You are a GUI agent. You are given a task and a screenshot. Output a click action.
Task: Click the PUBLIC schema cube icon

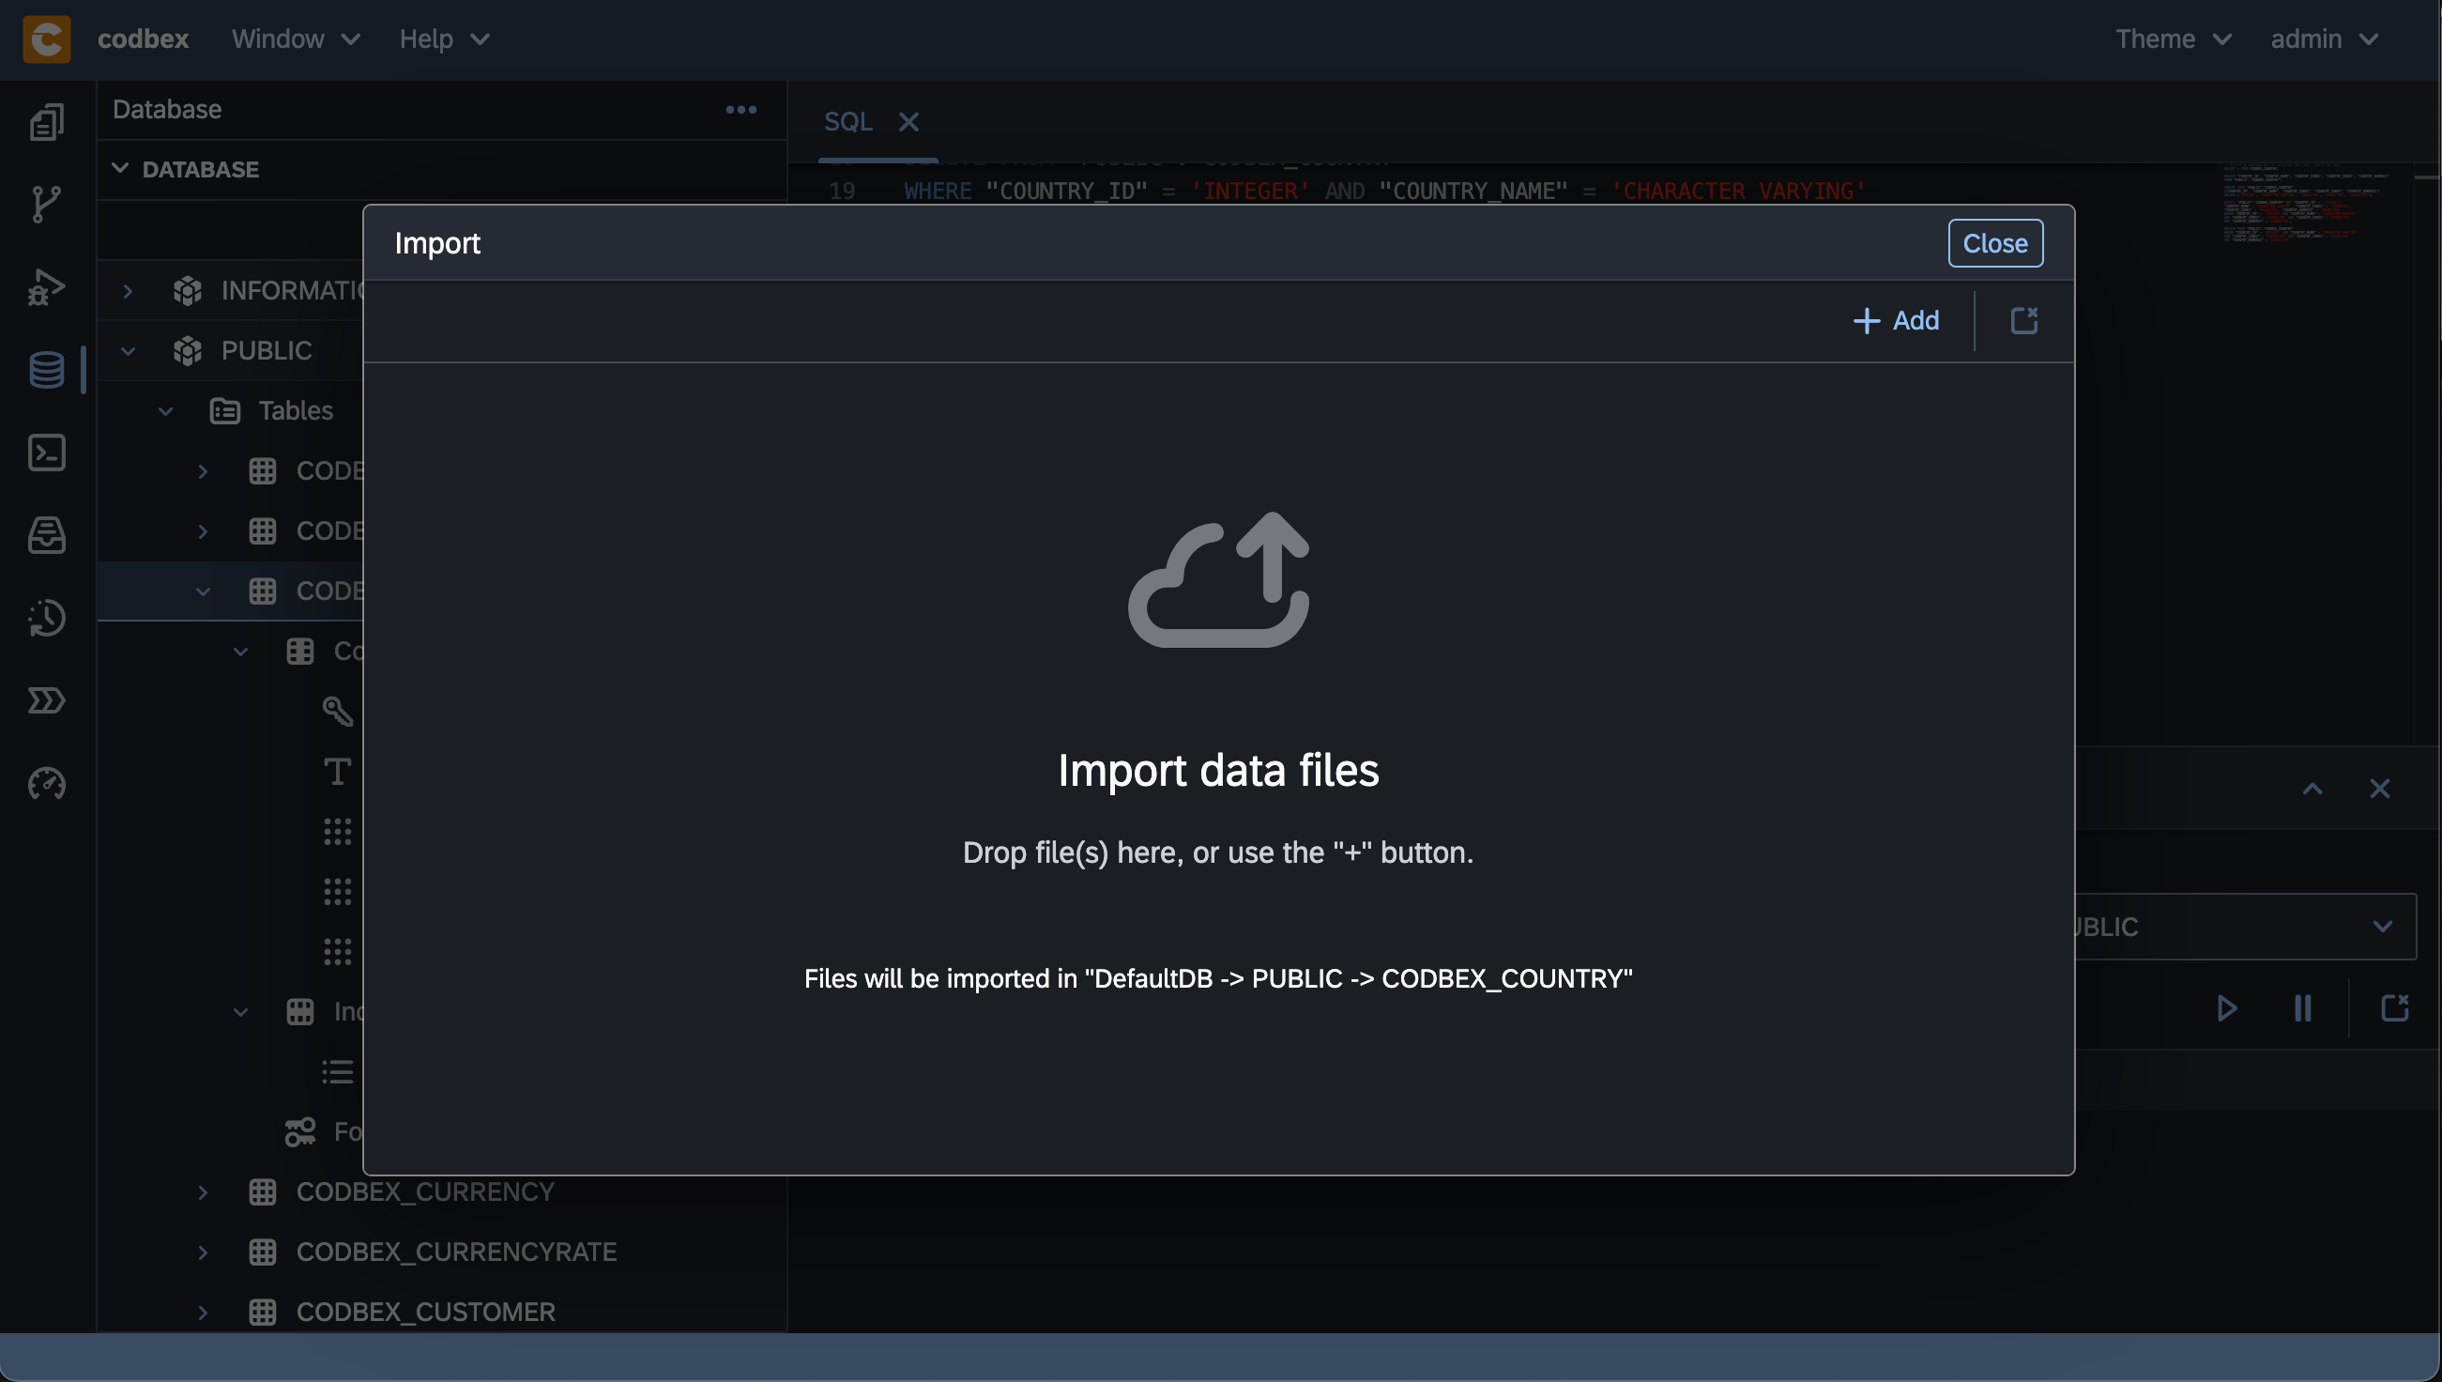tap(188, 350)
